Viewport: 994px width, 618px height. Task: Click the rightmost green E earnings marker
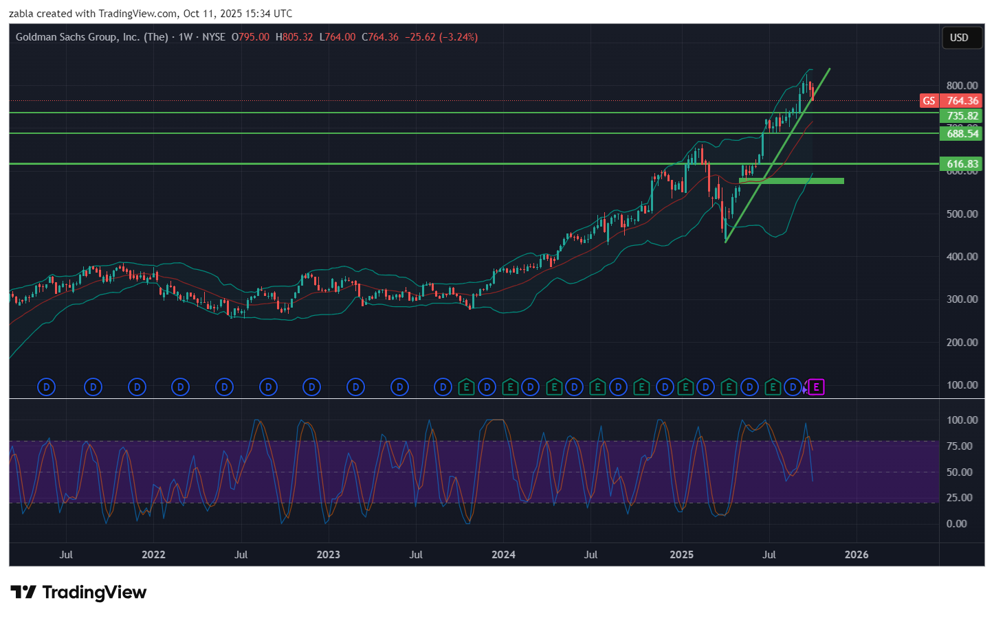coord(773,387)
